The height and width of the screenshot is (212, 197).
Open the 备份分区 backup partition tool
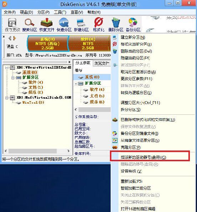pyautogui.click(x=133, y=25)
